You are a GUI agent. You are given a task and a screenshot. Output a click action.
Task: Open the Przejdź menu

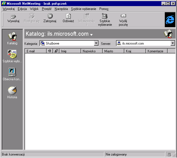47,9
